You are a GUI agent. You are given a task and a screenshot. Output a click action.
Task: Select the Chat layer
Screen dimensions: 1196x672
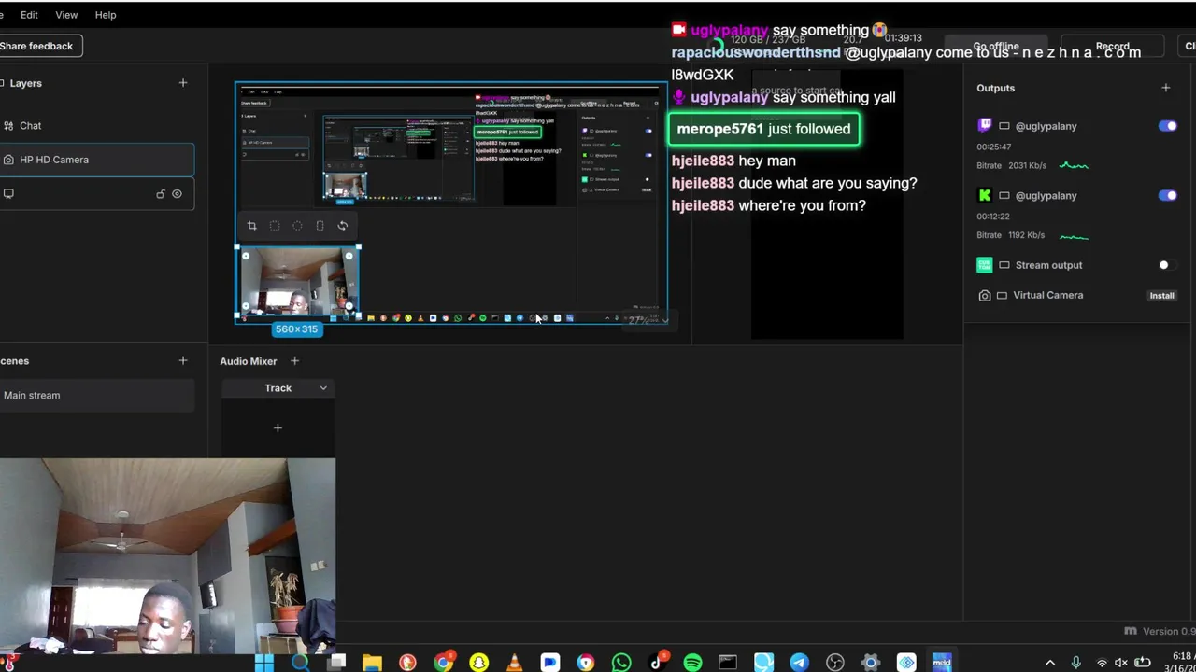[x=97, y=126]
